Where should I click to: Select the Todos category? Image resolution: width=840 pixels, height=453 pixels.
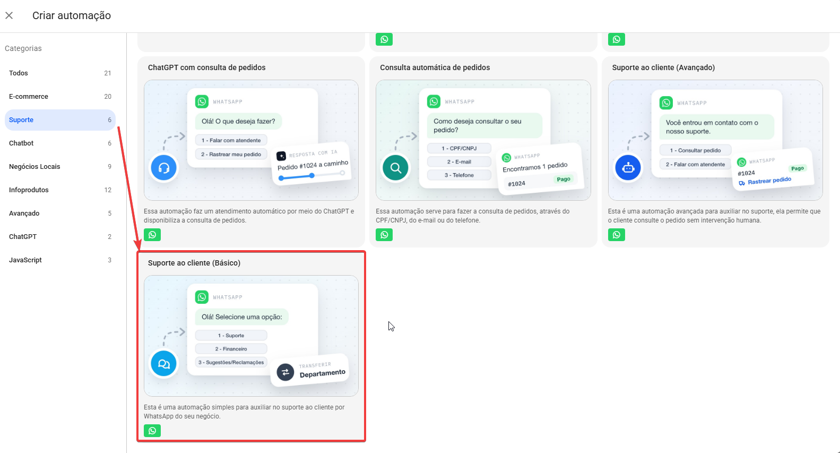[x=60, y=73]
